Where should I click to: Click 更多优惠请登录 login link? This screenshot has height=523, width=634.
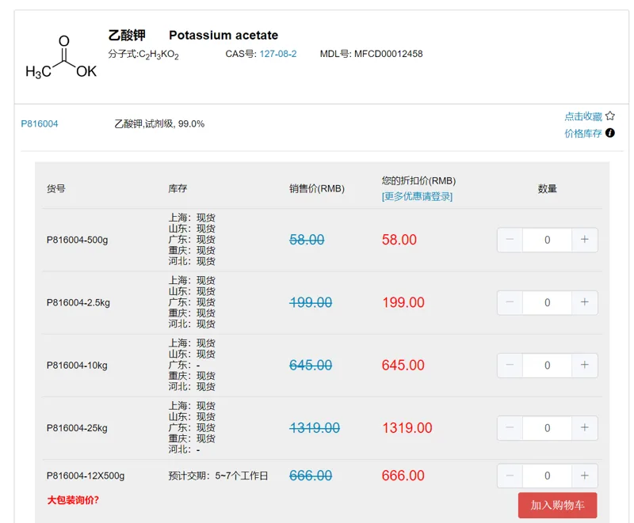(417, 196)
